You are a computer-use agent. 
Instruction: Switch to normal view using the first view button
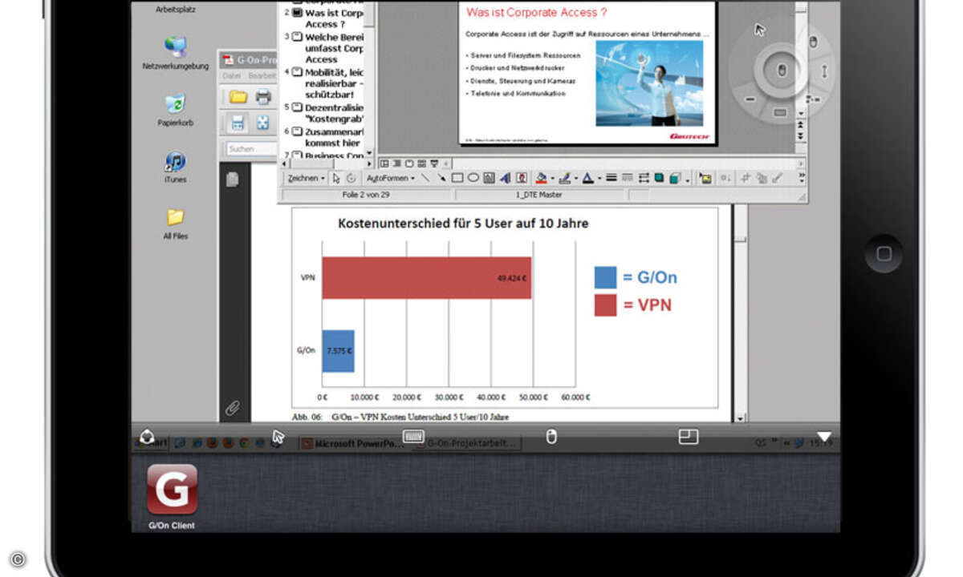(384, 163)
